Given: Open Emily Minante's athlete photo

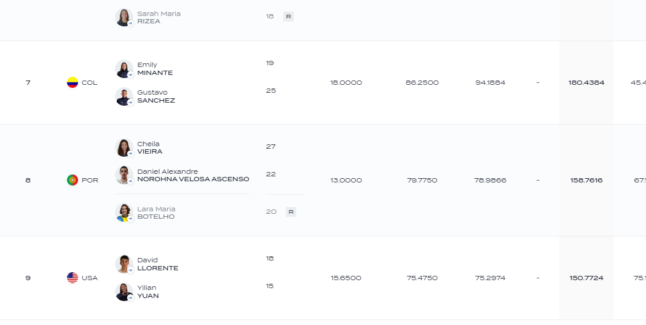Looking at the screenshot, I should click(124, 69).
